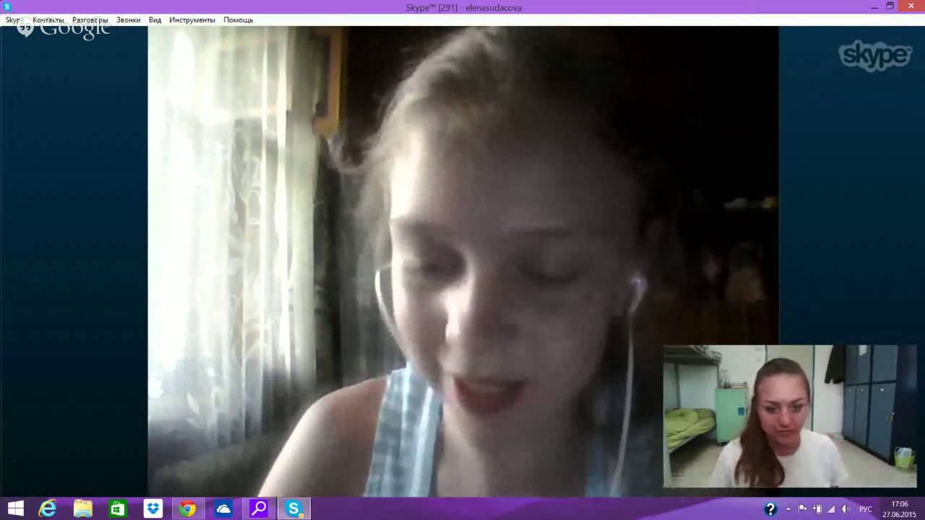Open the magnifier search taskbar app

pos(258,508)
